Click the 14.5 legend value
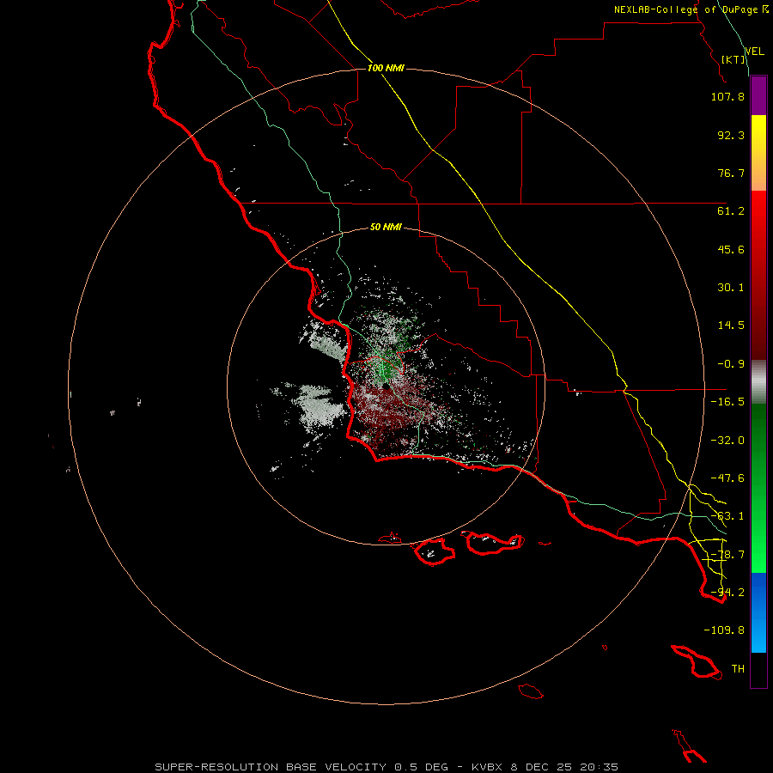This screenshot has height=773, width=773. click(x=731, y=326)
